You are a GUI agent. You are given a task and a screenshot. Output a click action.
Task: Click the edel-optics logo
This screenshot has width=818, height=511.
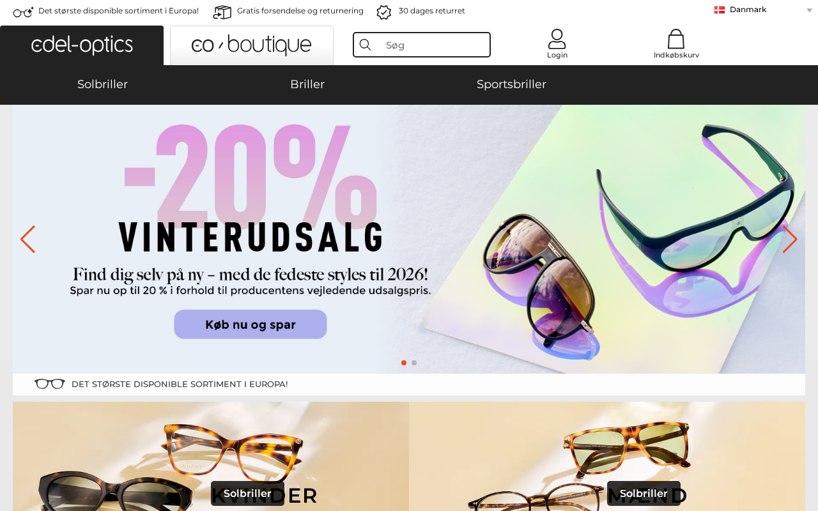click(82, 45)
